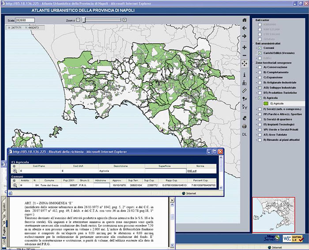Go back to previous map view arrow
309x250 pixels.
pyautogui.click(x=245, y=28)
